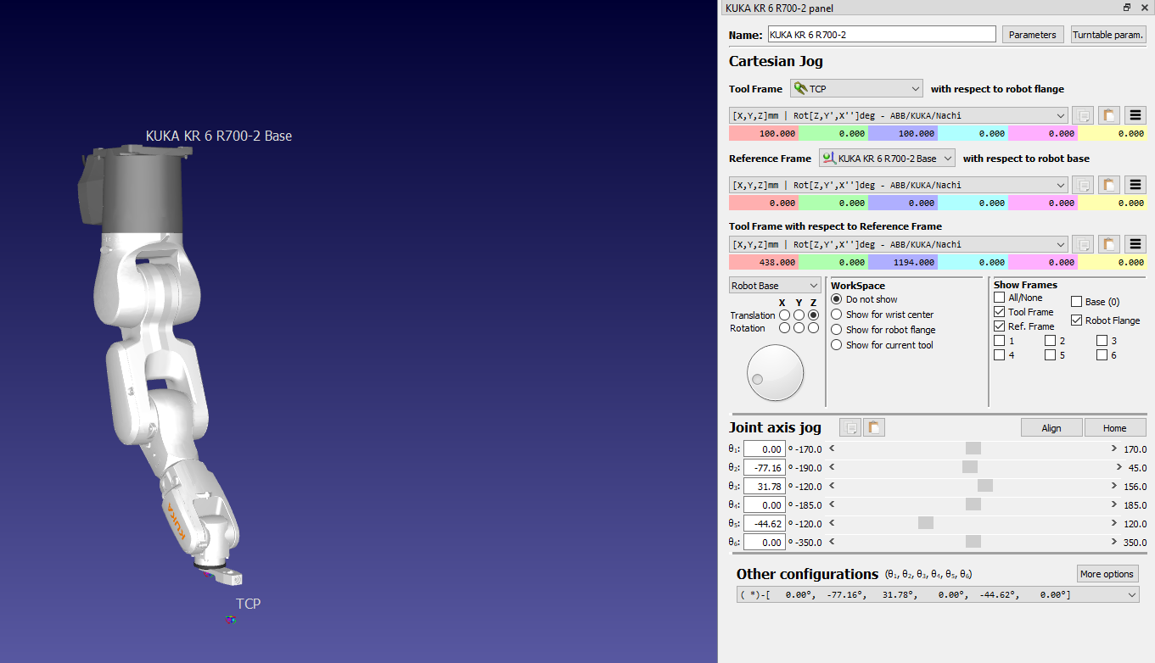
Task: Open the Robot Base jog reference dropdown
Action: tap(774, 286)
